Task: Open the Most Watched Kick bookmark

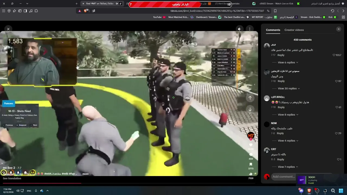Action: pos(181,17)
